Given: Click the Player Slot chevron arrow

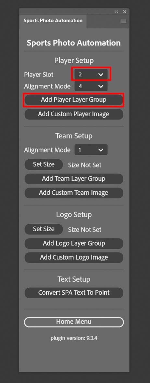Looking at the screenshot, I should (x=101, y=75).
